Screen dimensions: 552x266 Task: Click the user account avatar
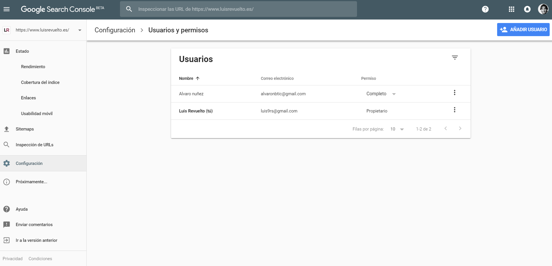543,9
